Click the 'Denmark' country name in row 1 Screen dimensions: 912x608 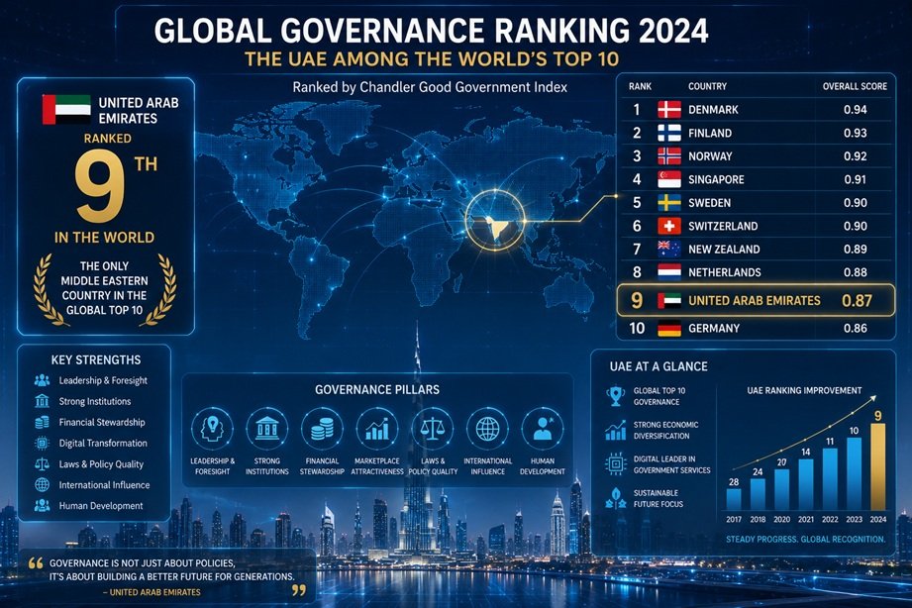pyautogui.click(x=713, y=110)
